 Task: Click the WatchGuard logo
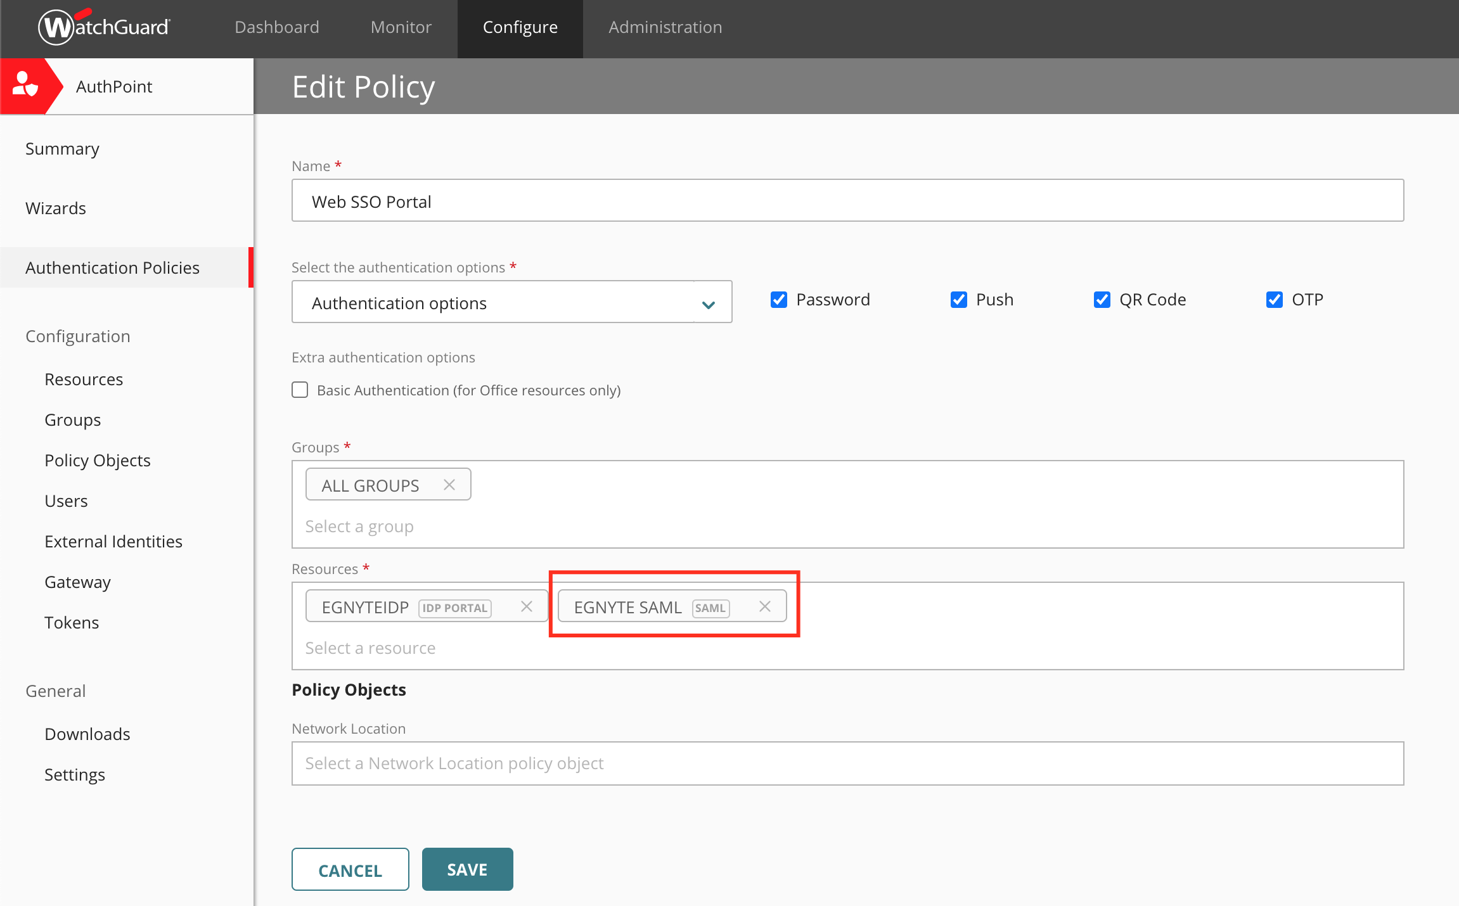[104, 27]
